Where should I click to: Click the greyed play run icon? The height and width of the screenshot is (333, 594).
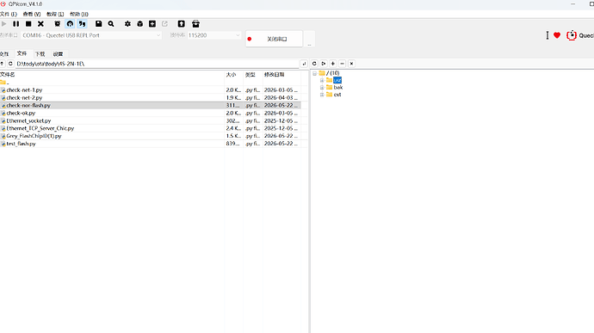point(3,24)
